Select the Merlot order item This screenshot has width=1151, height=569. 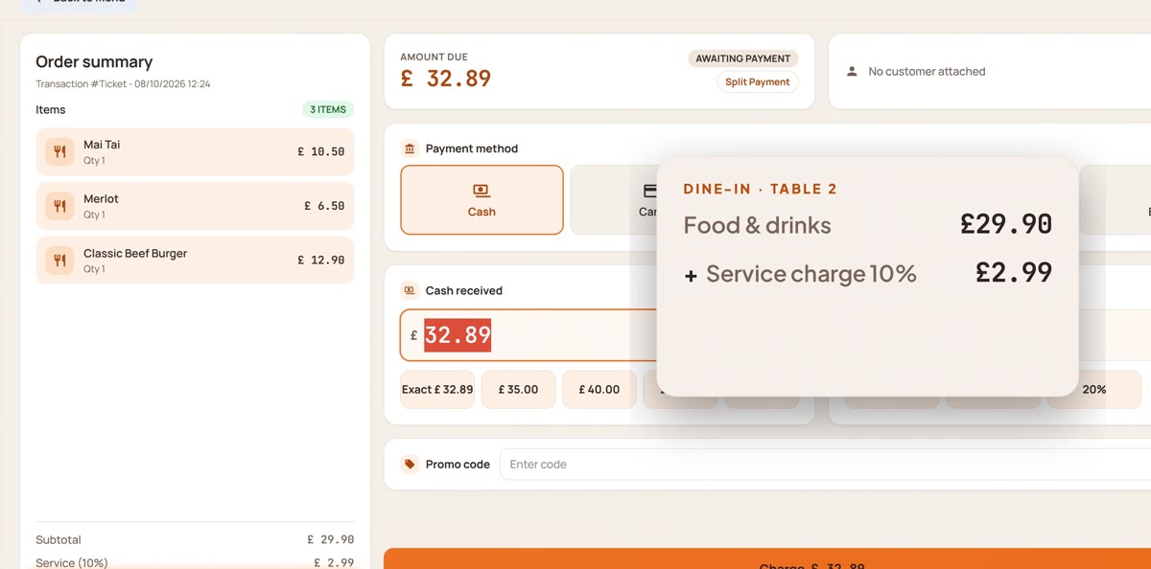(195, 206)
